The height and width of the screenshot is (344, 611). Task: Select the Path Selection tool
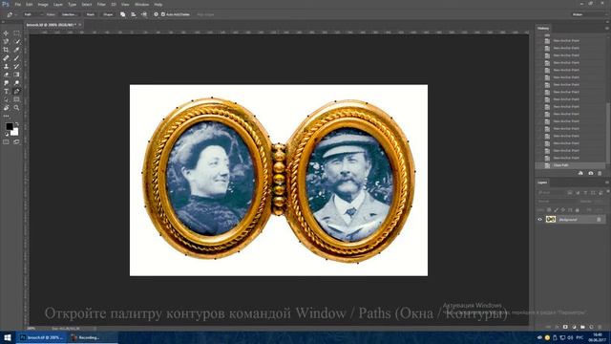coord(6,99)
